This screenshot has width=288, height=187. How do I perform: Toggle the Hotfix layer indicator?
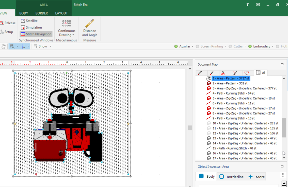coord(278,46)
